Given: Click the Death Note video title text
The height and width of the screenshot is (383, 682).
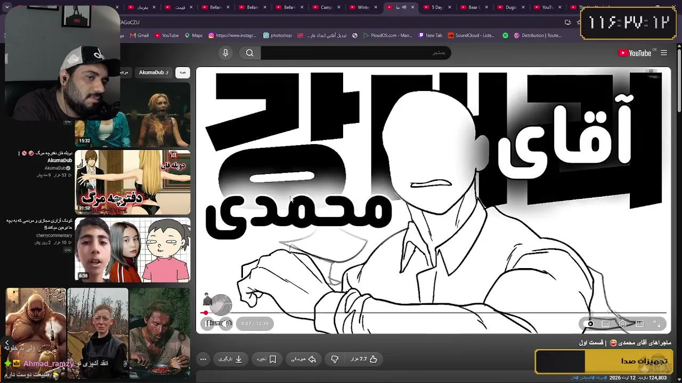Looking at the screenshot, I should [x=45, y=157].
